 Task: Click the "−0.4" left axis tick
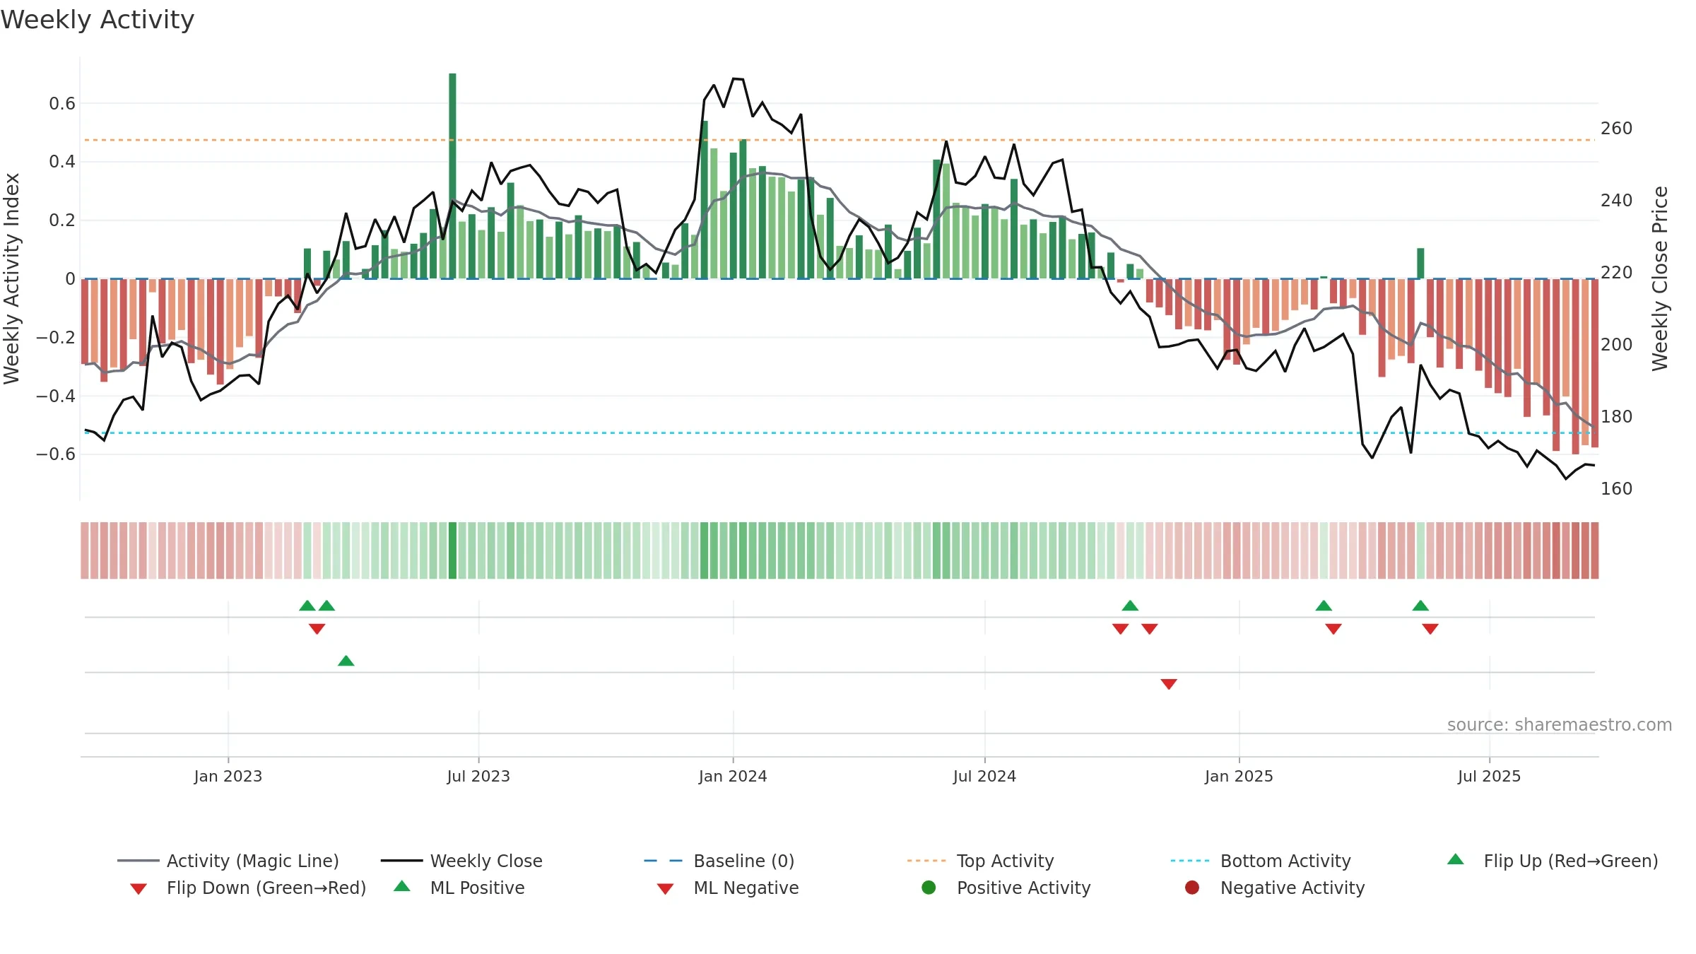[56, 396]
